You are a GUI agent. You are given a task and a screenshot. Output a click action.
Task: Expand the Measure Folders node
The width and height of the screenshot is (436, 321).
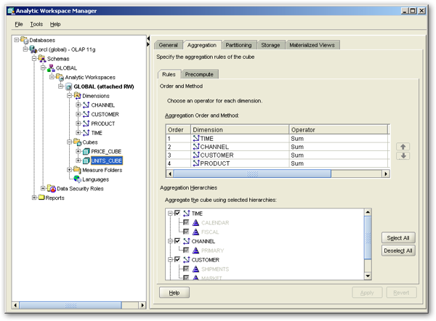click(69, 170)
